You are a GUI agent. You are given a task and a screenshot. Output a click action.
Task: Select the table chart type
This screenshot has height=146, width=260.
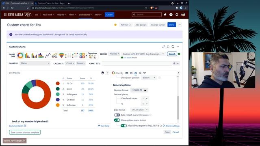coord(68,56)
